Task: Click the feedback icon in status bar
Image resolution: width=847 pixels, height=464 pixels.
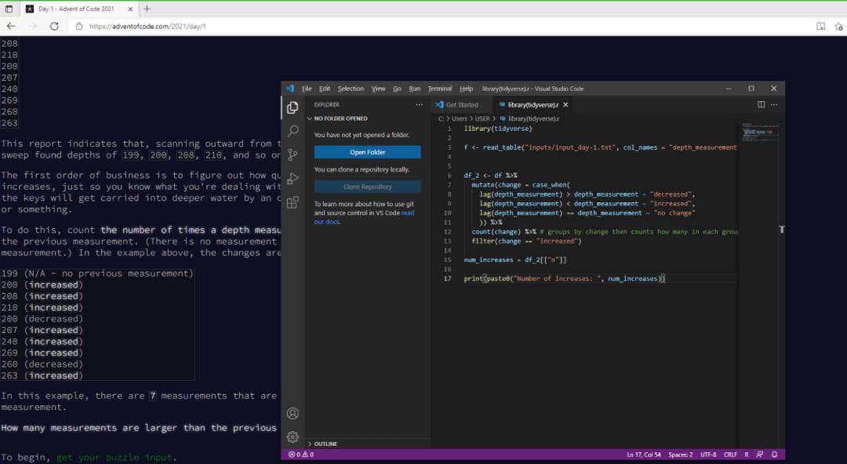Action: pos(761,455)
